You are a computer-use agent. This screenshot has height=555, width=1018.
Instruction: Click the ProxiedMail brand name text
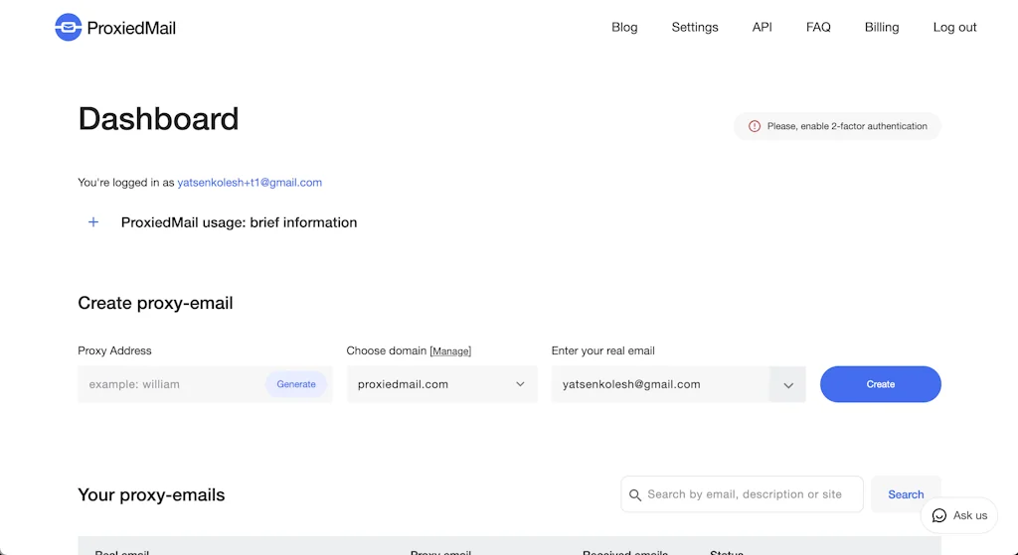point(131,28)
